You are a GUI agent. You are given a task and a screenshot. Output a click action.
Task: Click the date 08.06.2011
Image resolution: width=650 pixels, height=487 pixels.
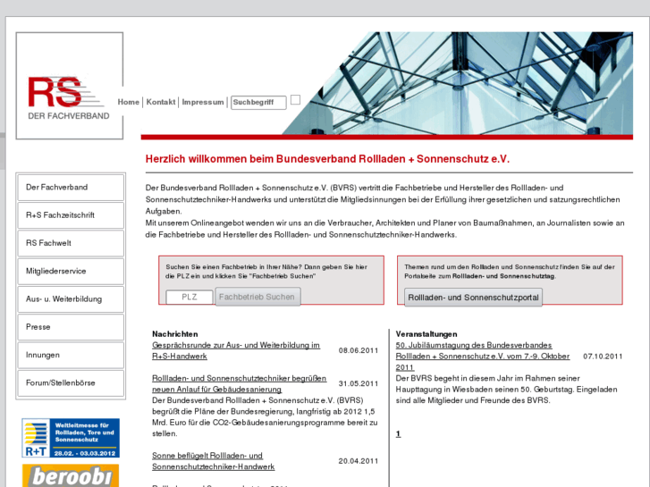(x=359, y=350)
